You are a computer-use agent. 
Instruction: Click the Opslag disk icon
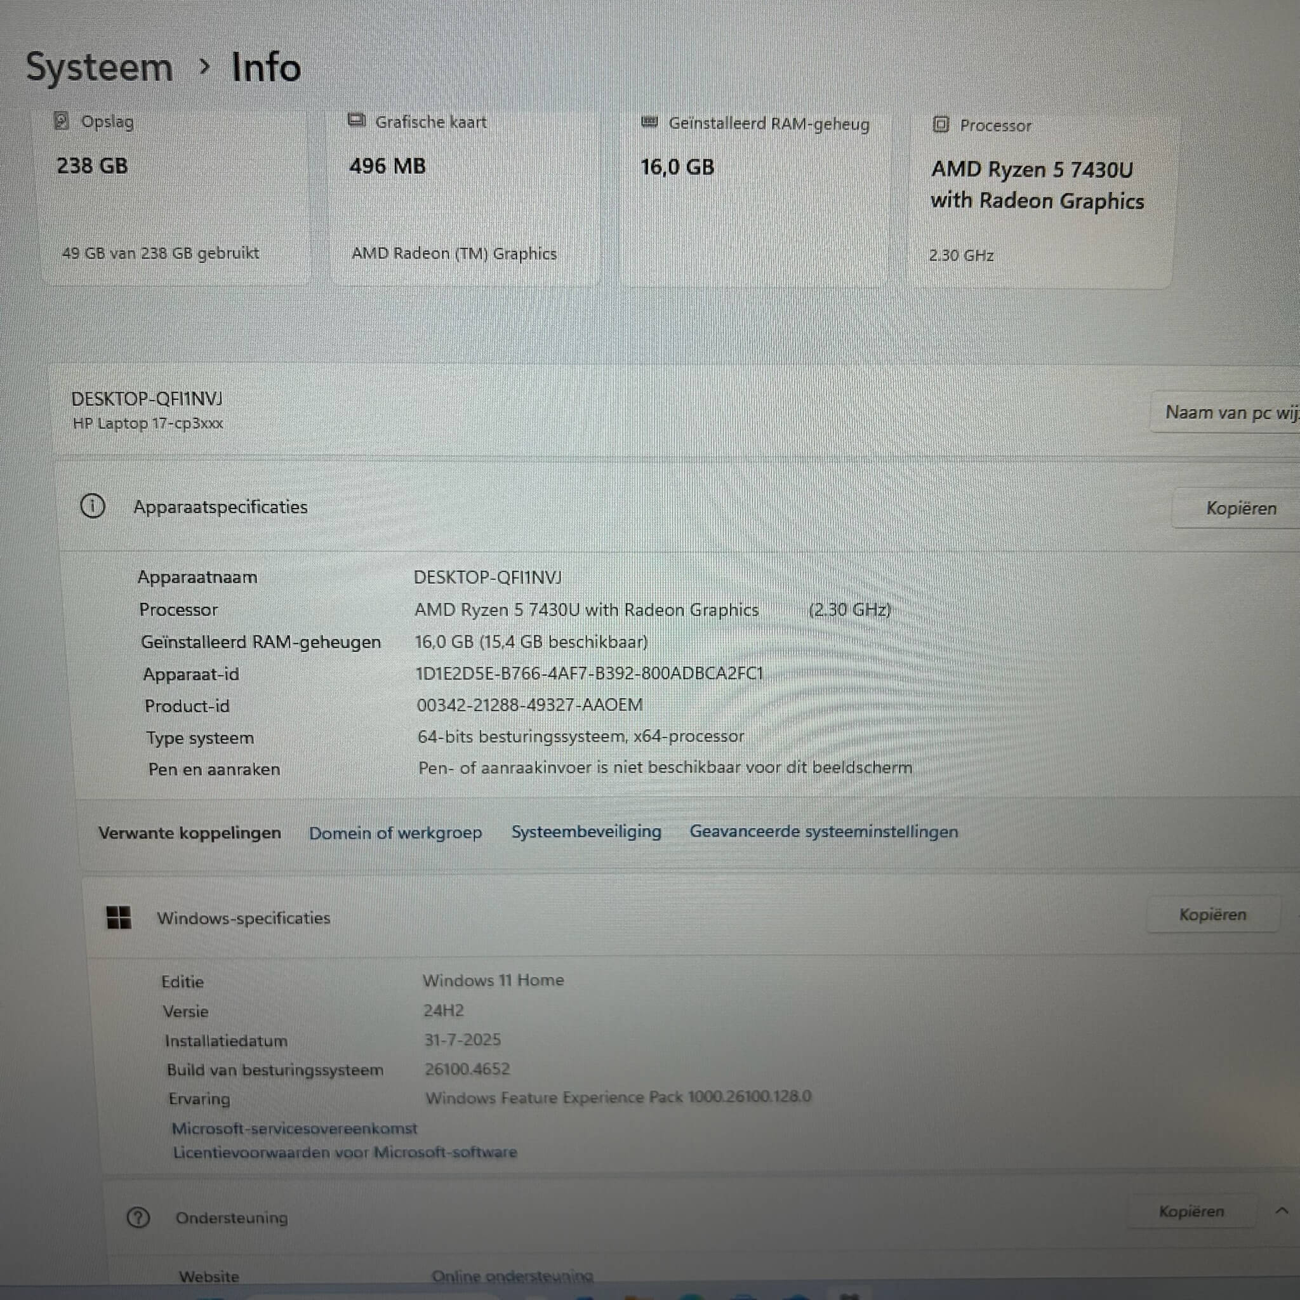[61, 121]
